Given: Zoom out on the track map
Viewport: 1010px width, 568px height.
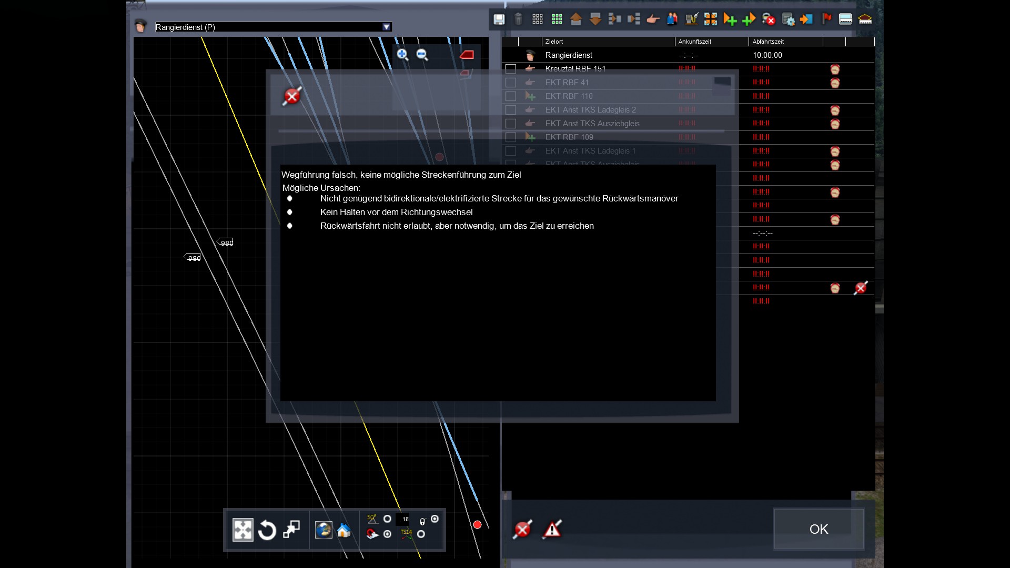Looking at the screenshot, I should [x=422, y=54].
